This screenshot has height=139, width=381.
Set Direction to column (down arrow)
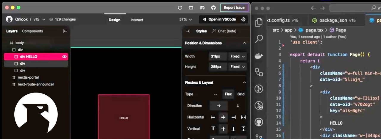(x=238, y=106)
